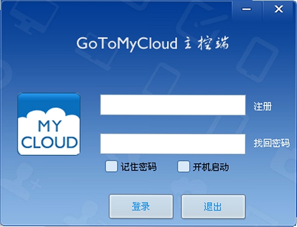Enable the 开机启动 checkbox
Image resolution: width=297 pixels, height=227 pixels.
point(184,167)
